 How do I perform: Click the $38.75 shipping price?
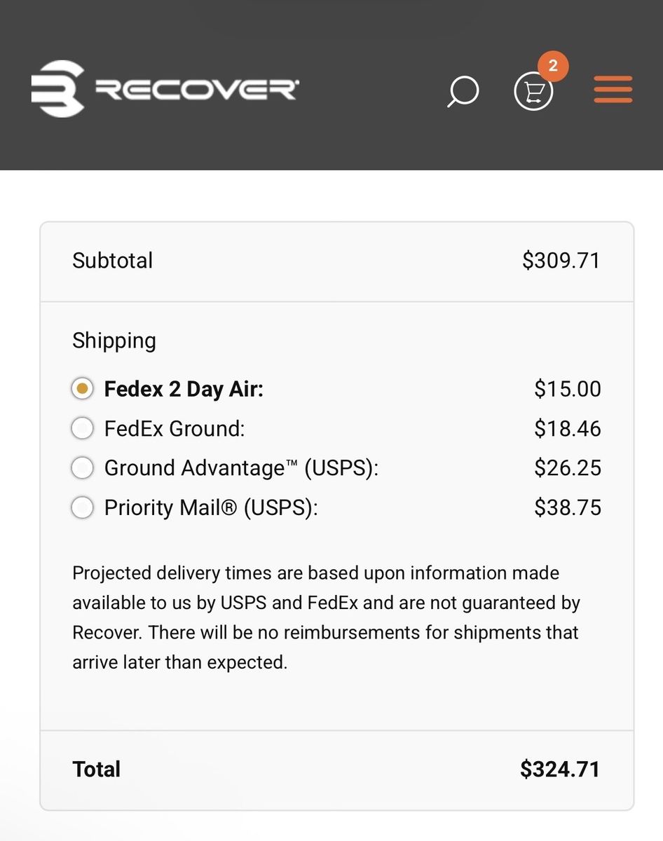(x=567, y=507)
